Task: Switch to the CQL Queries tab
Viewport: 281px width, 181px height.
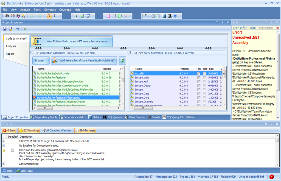Action: [x=113, y=117]
